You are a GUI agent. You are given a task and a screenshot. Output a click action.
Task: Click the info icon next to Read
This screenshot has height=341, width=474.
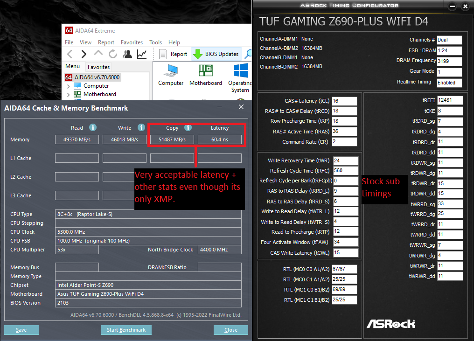point(93,127)
